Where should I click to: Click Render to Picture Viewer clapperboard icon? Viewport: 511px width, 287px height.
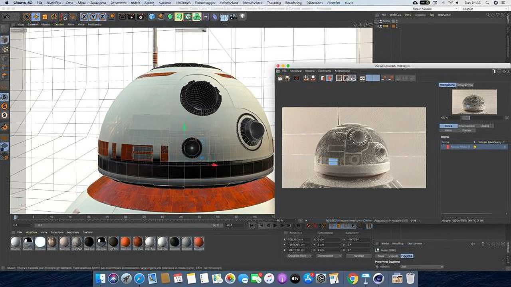(x=131, y=17)
